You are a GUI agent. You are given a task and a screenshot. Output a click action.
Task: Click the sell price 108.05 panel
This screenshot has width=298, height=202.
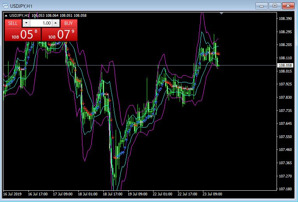point(23,34)
